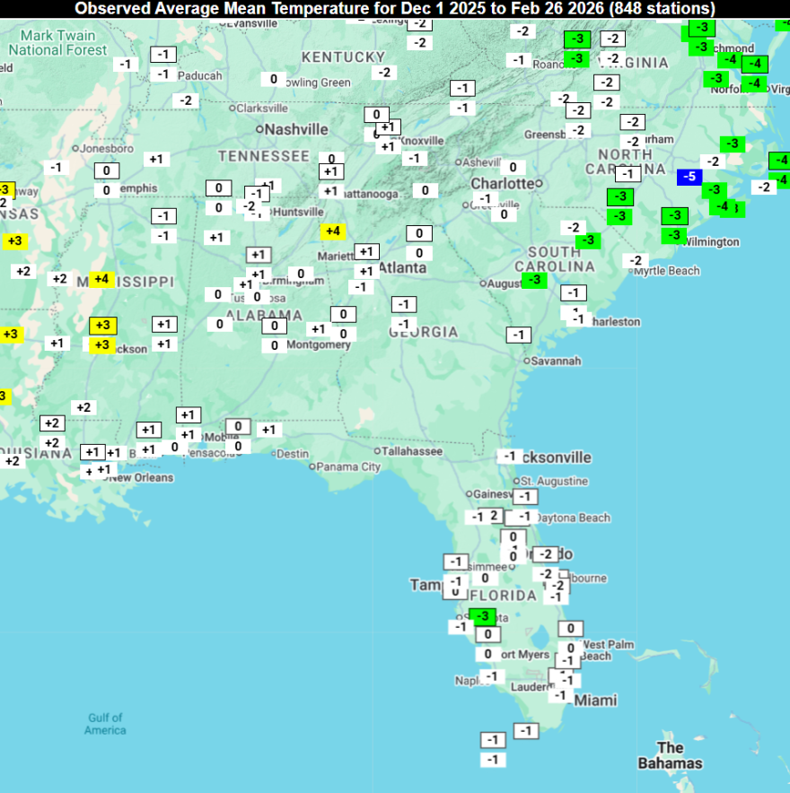Click the map title showing 848 stations
Viewport: 790px width, 793px height.
[395, 8]
